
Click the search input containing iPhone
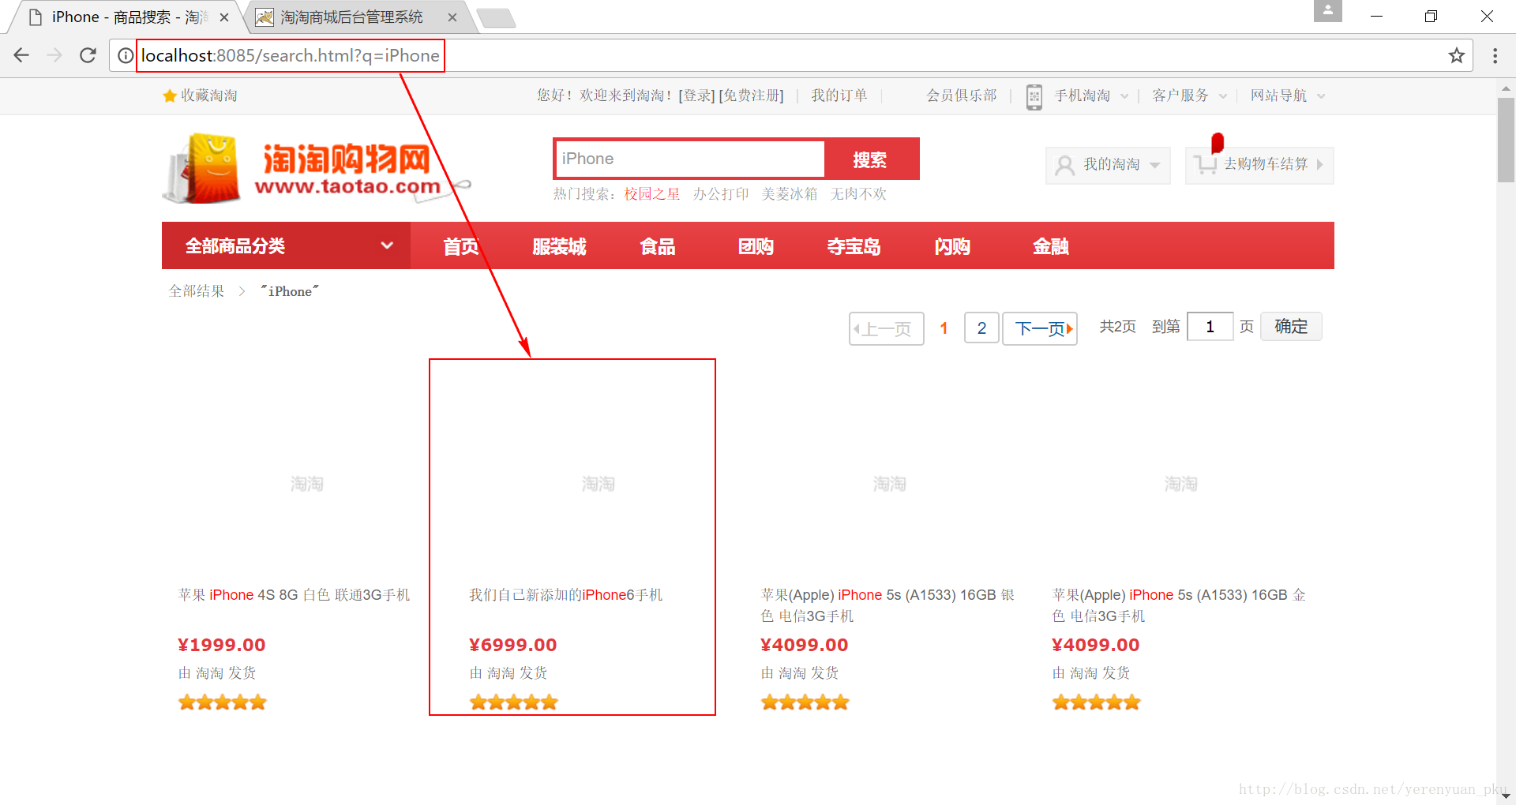tap(689, 159)
